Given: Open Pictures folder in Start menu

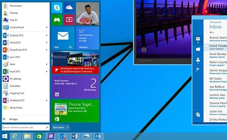Looking at the screenshot, I should tap(26, 13).
